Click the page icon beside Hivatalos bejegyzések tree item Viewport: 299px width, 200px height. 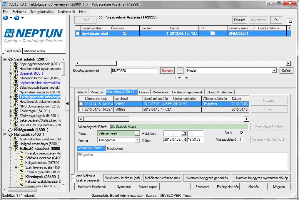tap(22, 153)
